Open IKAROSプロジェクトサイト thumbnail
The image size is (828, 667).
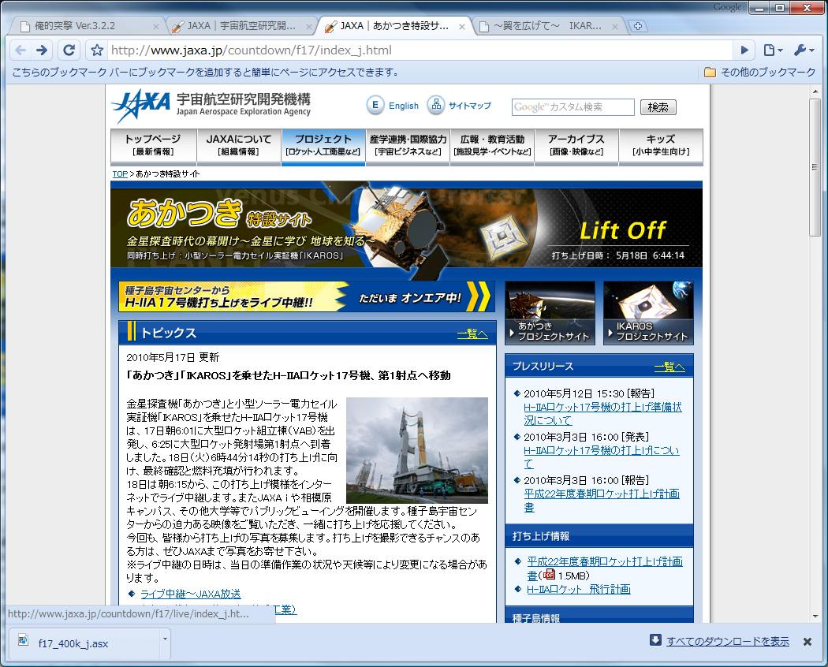coord(648,313)
